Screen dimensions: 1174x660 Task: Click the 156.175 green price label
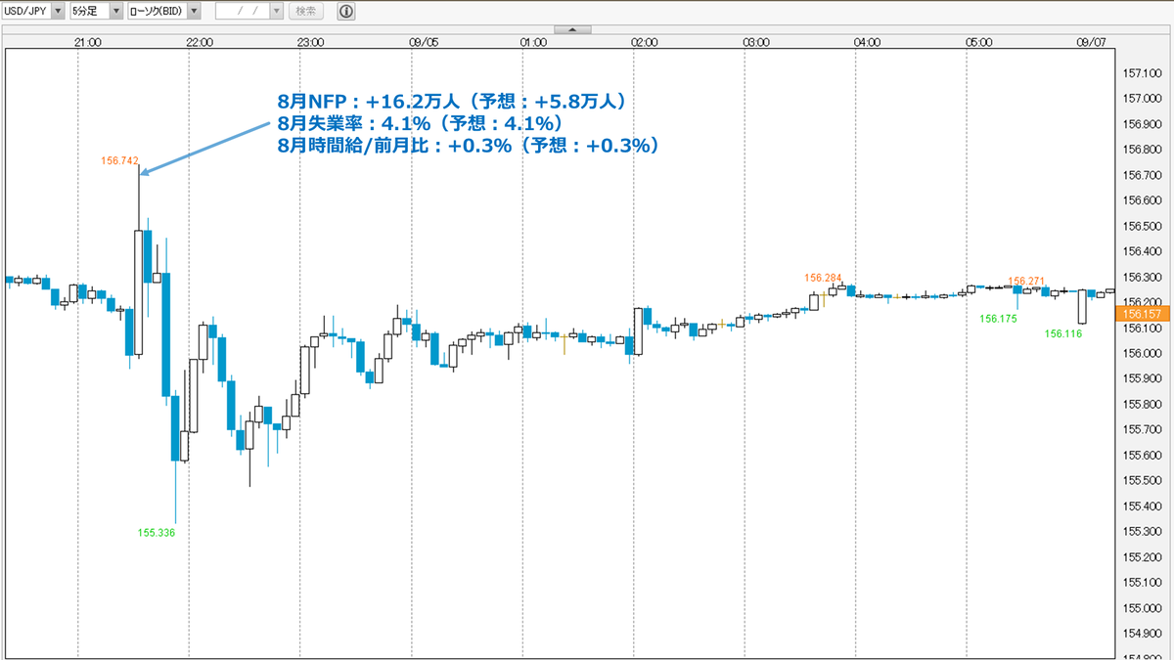[x=999, y=319]
